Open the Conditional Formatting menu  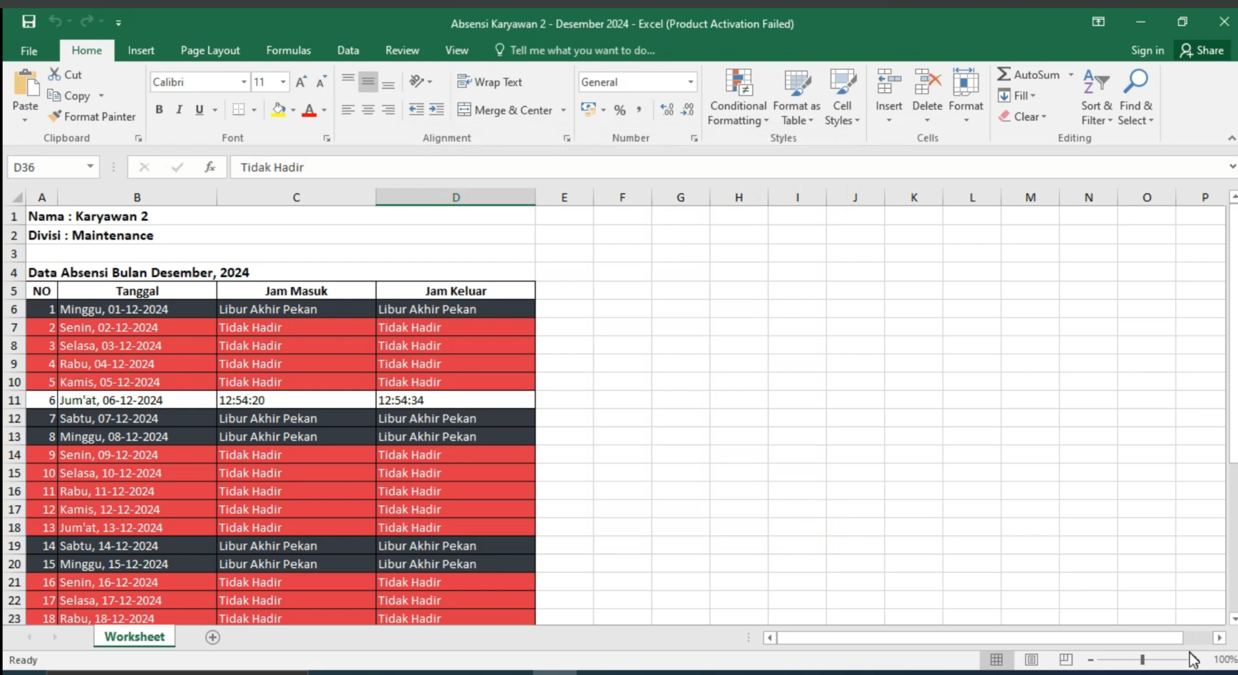coord(738,97)
